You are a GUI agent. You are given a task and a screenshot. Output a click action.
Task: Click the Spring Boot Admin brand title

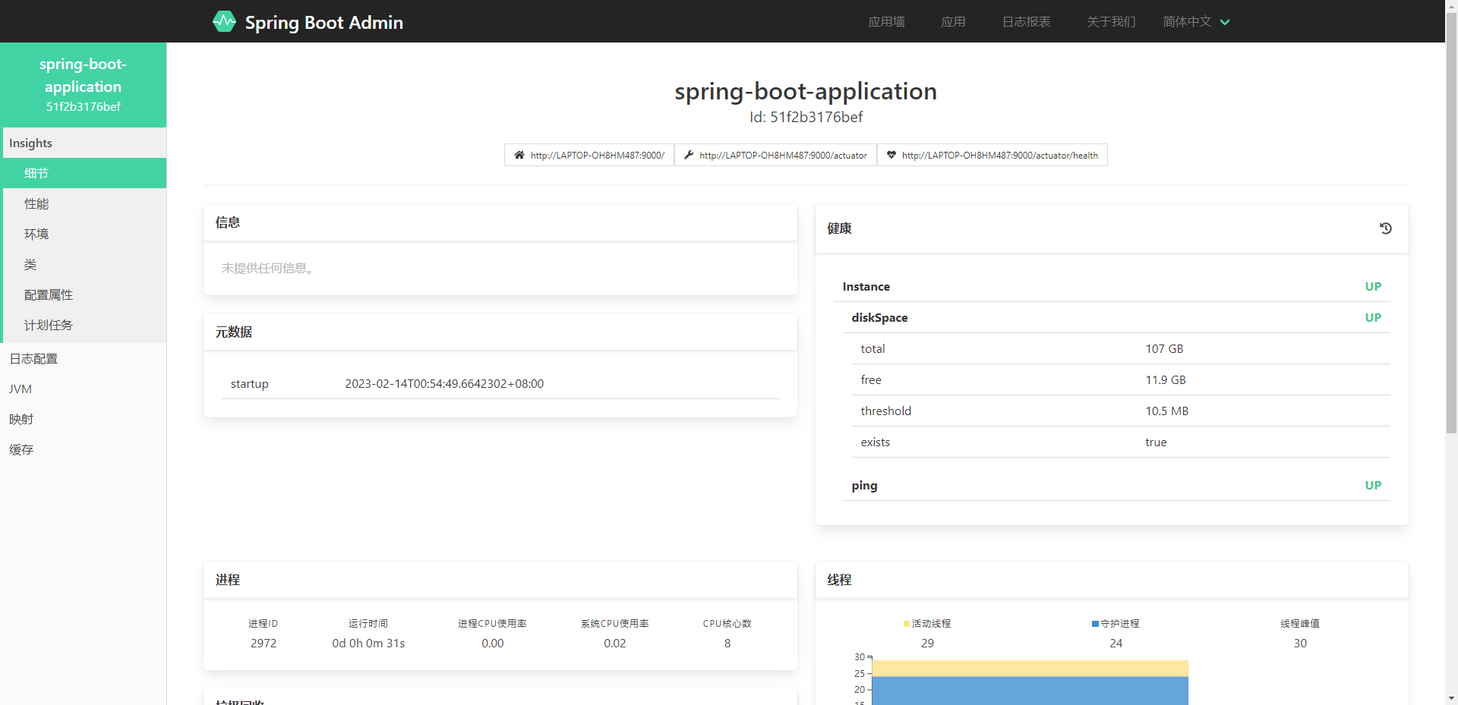(x=324, y=23)
